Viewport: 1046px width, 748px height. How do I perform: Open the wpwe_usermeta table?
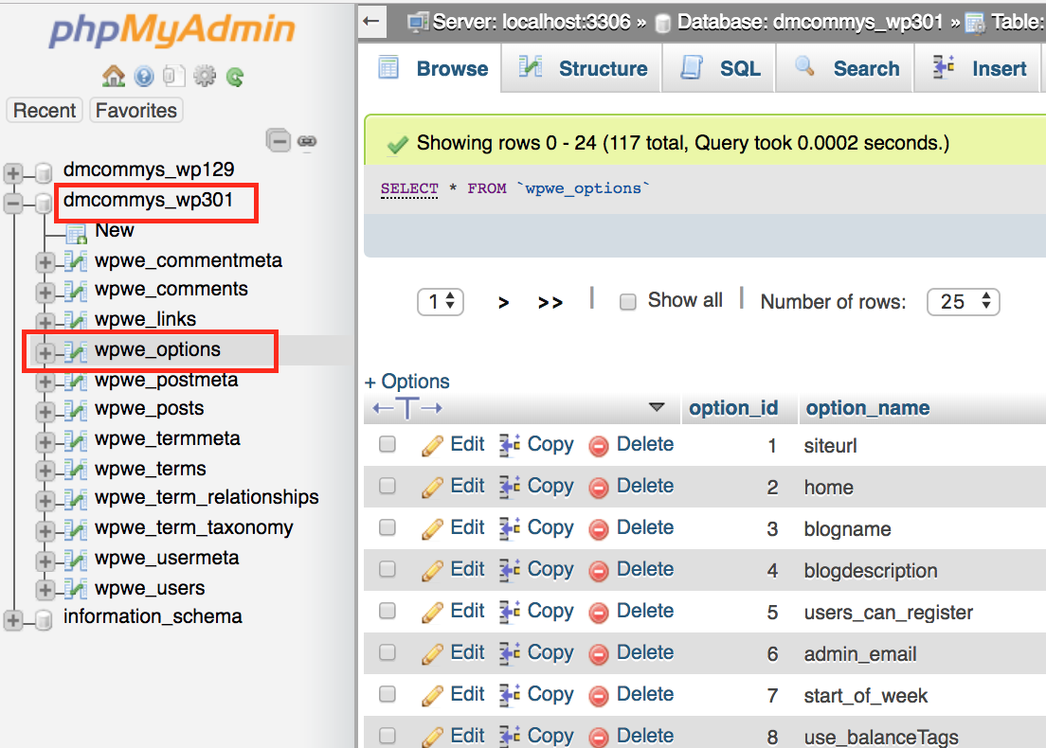click(x=167, y=558)
